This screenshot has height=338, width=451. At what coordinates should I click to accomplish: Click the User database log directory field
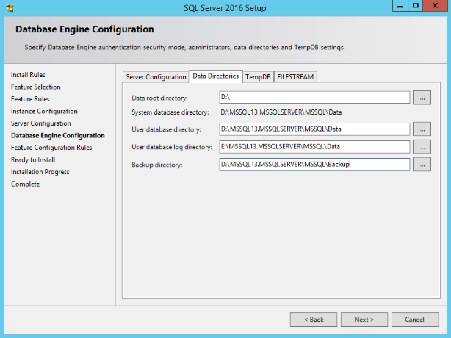[314, 147]
